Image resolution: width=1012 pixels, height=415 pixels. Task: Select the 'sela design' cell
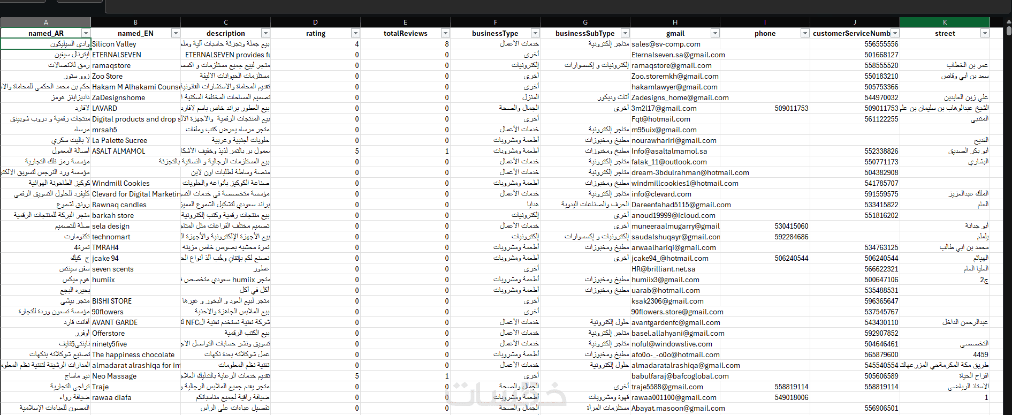(136, 226)
